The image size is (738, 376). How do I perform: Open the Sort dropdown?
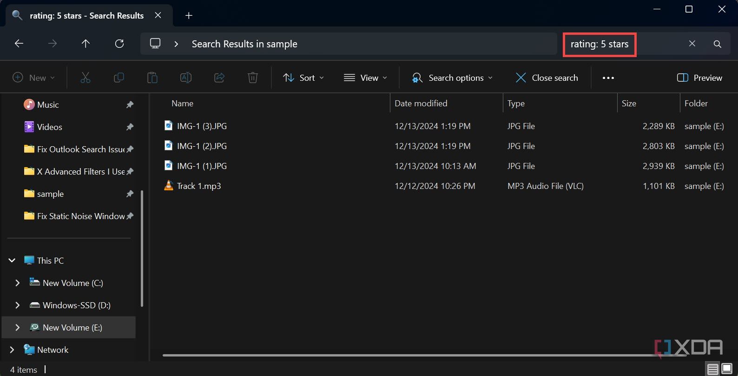coord(303,78)
